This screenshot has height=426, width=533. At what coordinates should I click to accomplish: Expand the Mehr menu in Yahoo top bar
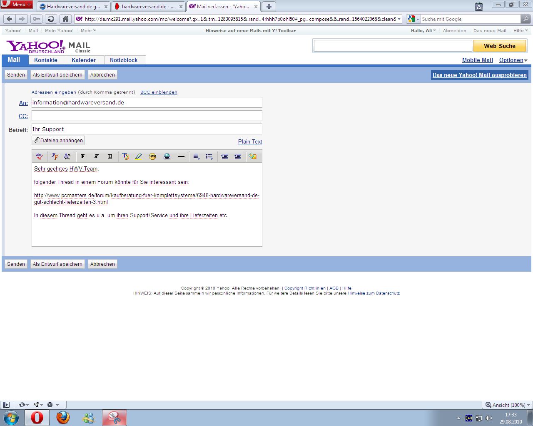88,30
